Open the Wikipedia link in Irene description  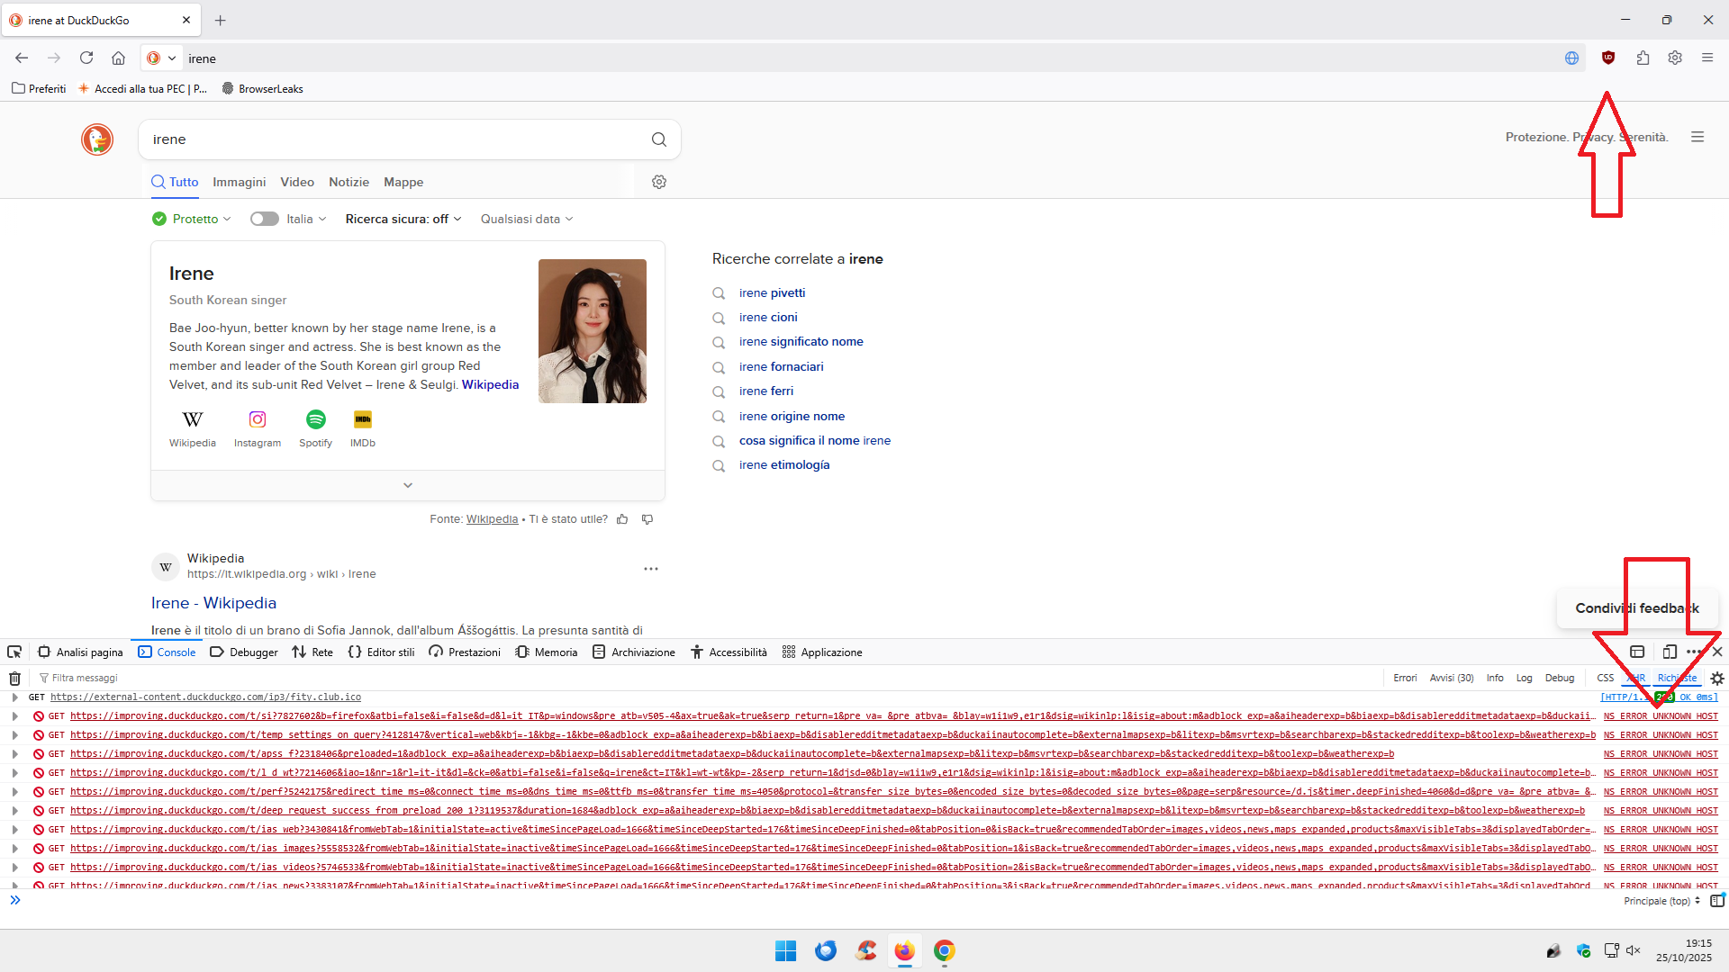coord(490,384)
